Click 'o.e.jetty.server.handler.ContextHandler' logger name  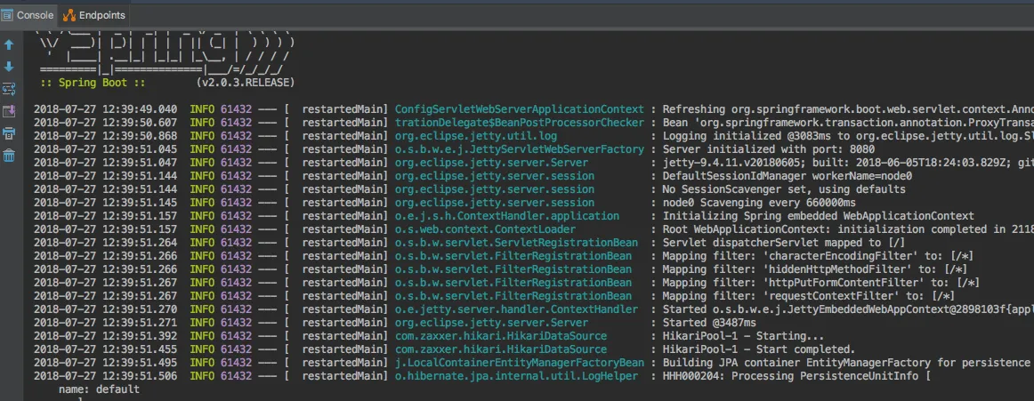[516, 309]
